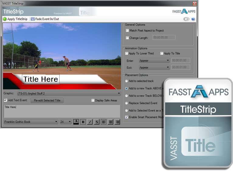Select Add to Selected Event as a Take
Image resolution: width=233 pixels, height=171 pixels.
(126, 110)
